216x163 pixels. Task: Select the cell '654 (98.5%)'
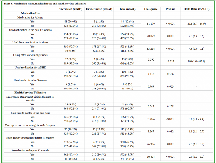pyautogui.click(x=127, y=76)
